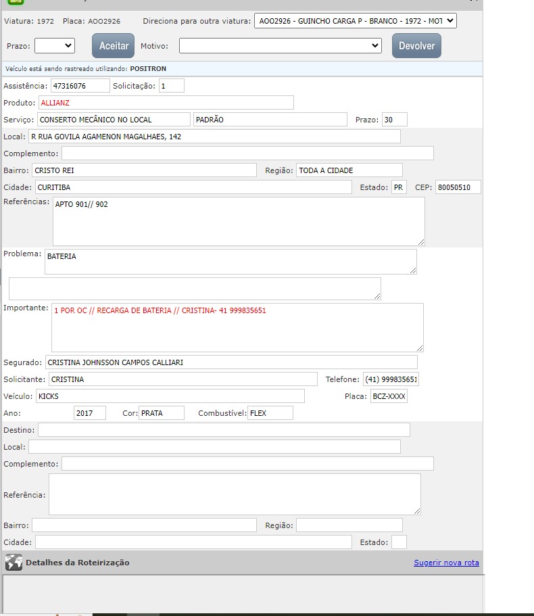Click the Segurado name field
Viewport: 534px width, 616px height.
231,362
